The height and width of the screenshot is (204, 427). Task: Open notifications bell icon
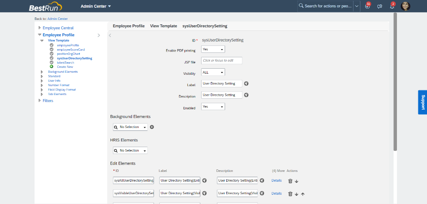tap(392, 6)
